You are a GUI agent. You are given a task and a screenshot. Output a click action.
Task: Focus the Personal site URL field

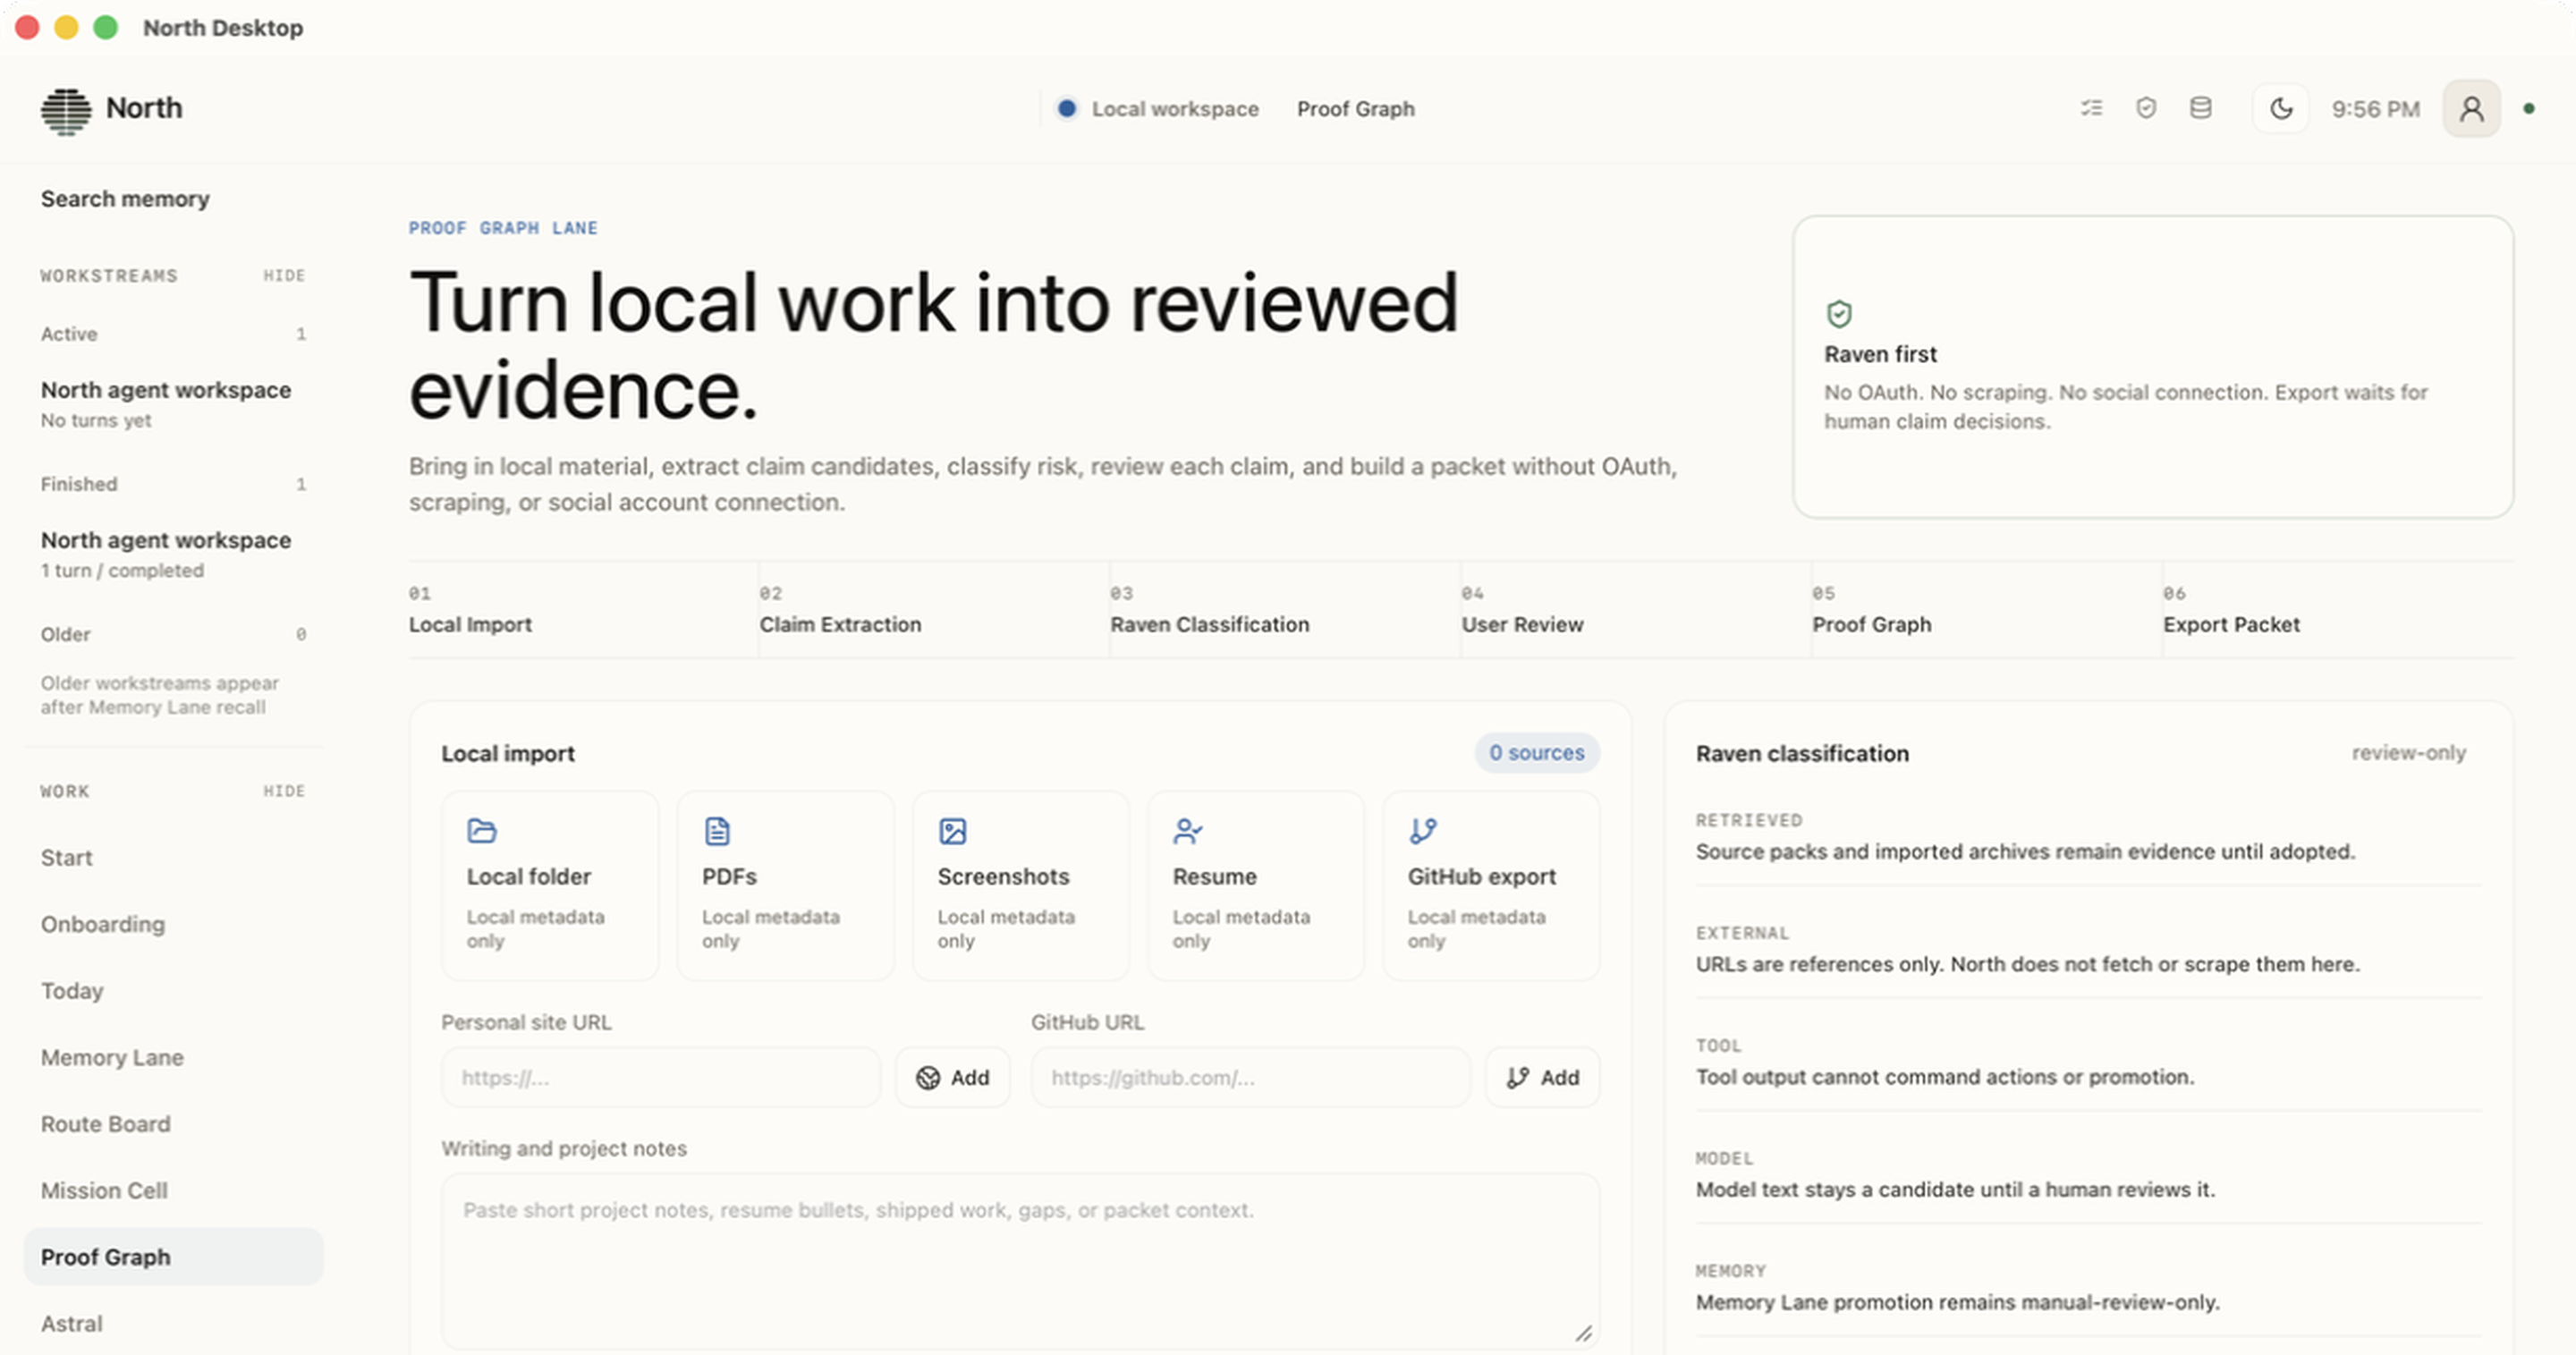(661, 1077)
